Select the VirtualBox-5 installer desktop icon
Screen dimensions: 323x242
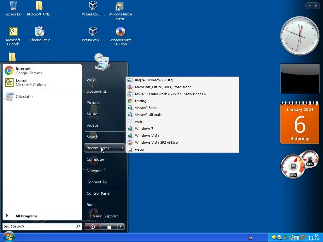93,9
